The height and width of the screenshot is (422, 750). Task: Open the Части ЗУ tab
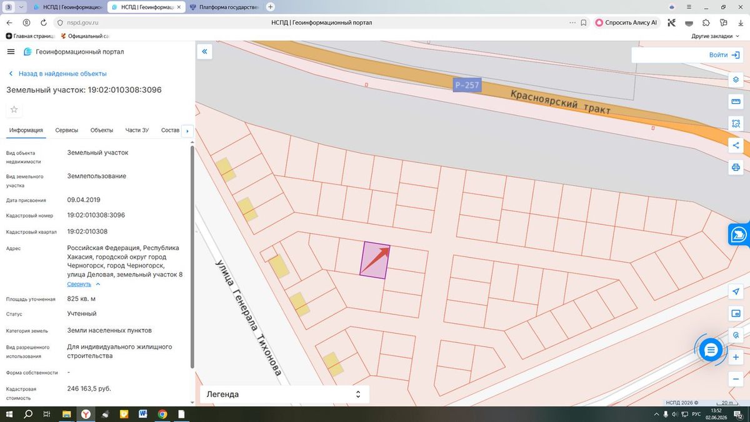137,130
